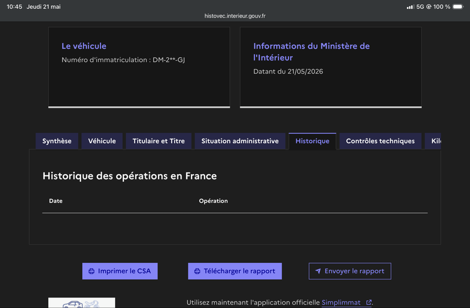Click the external link icon beside Simplimmat
This screenshot has width=470, height=308.
[369, 302]
